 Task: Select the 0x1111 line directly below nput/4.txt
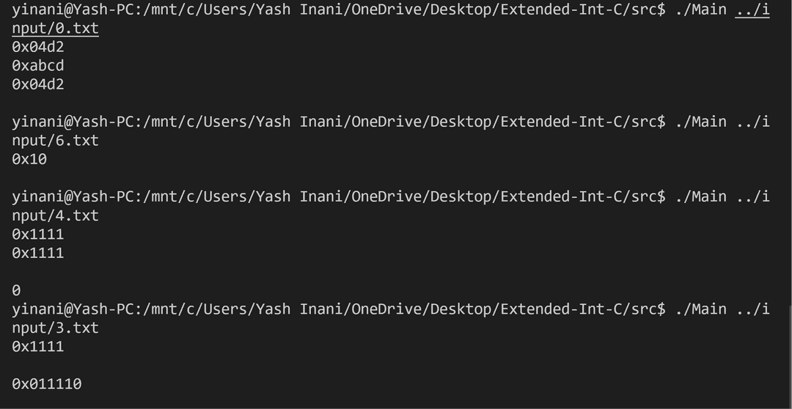[38, 235]
